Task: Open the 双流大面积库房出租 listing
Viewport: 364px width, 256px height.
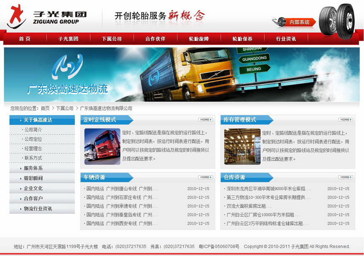Action: click(249, 206)
